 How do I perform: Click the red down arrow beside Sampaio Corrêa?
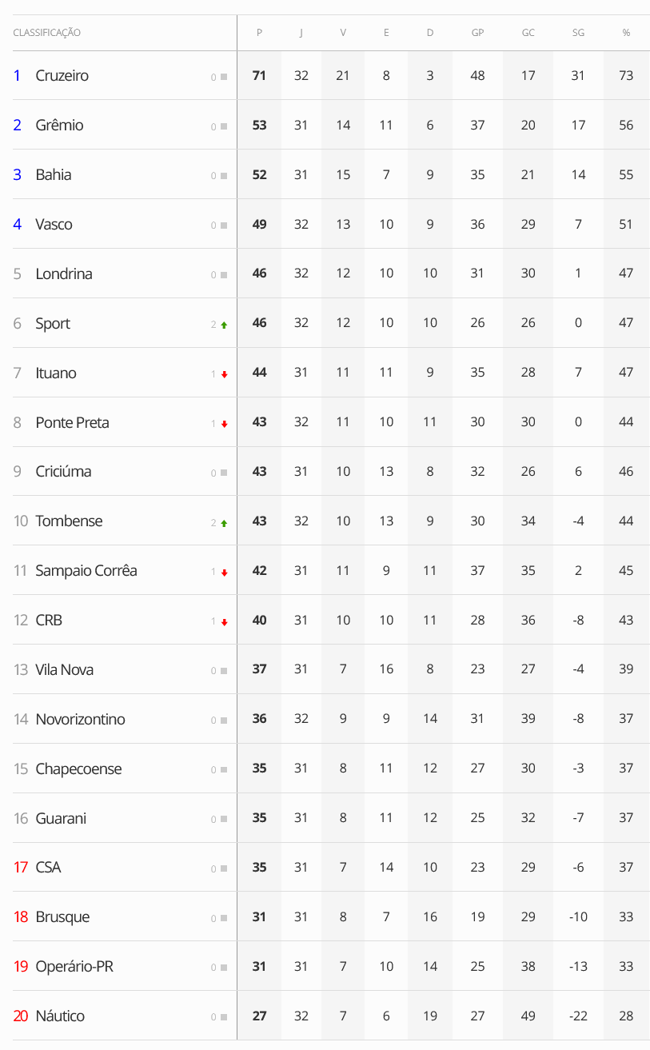(224, 573)
